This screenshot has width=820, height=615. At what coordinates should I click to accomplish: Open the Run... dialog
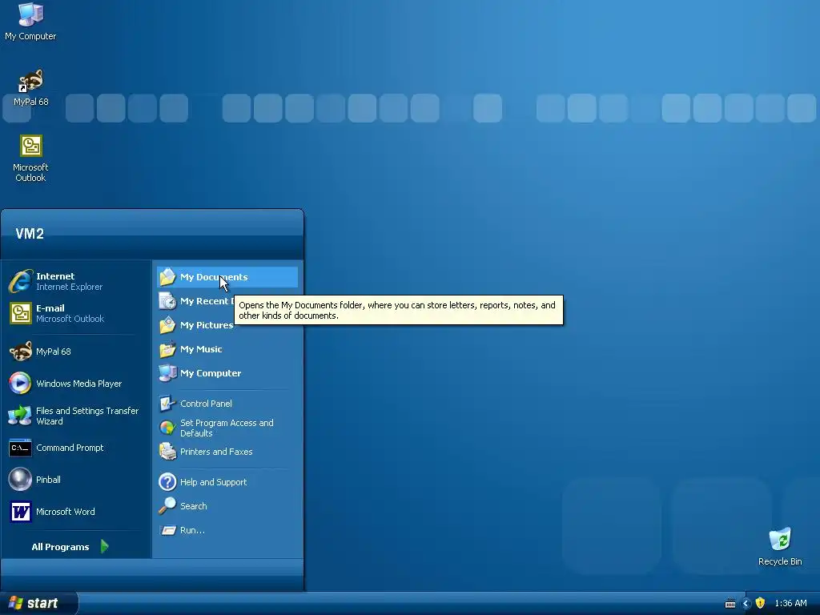pos(227,530)
